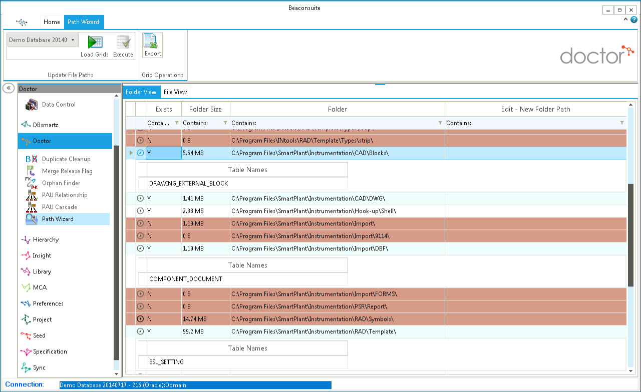641x392 pixels.
Task: Open Folder column filter dropdown
Action: (440, 123)
